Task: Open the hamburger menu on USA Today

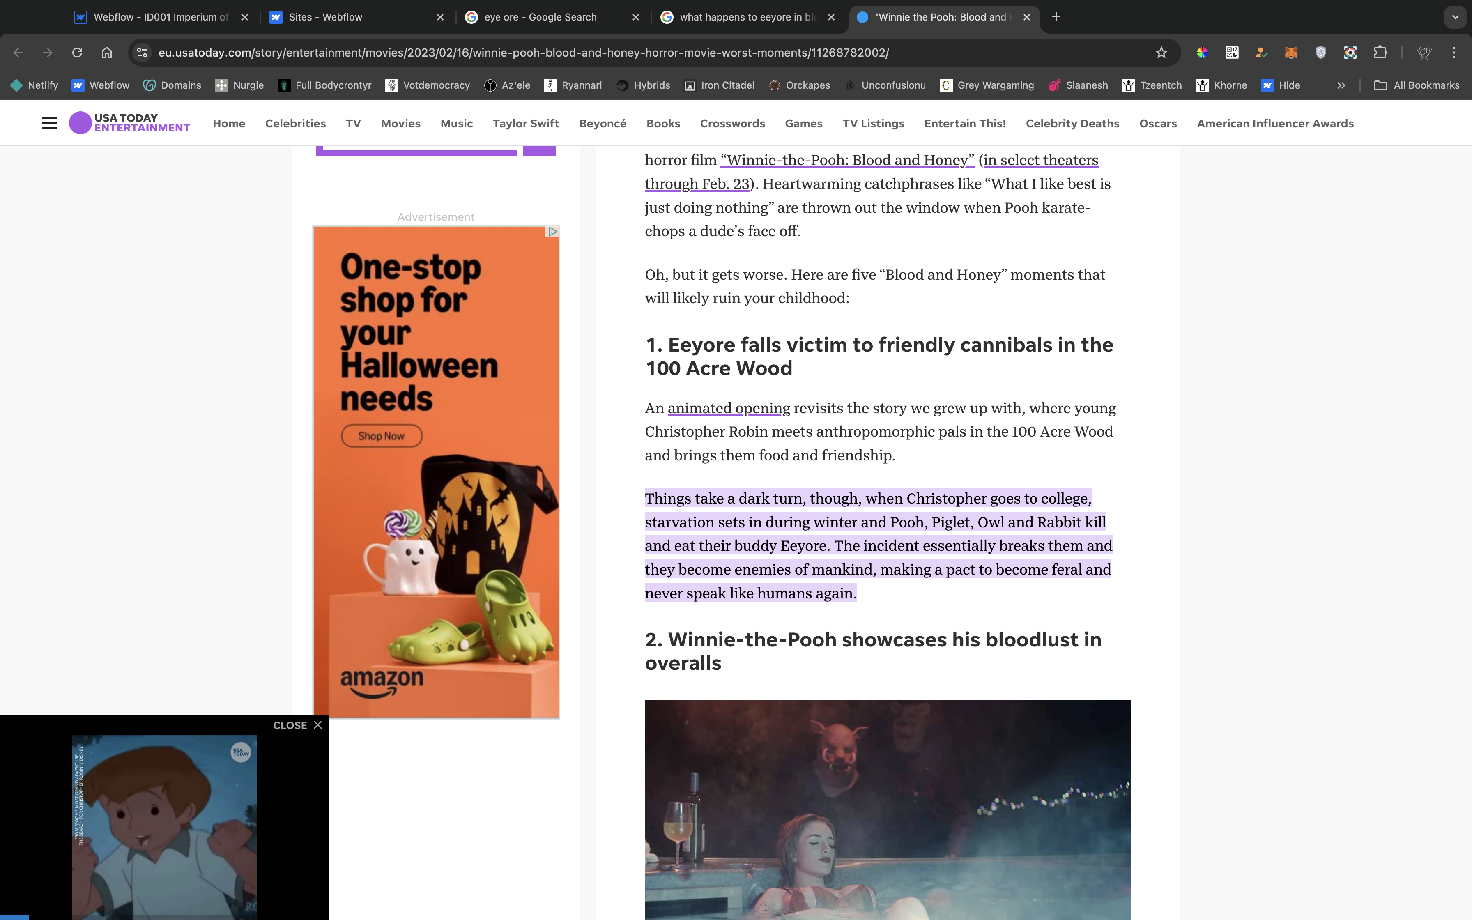Action: (x=49, y=123)
